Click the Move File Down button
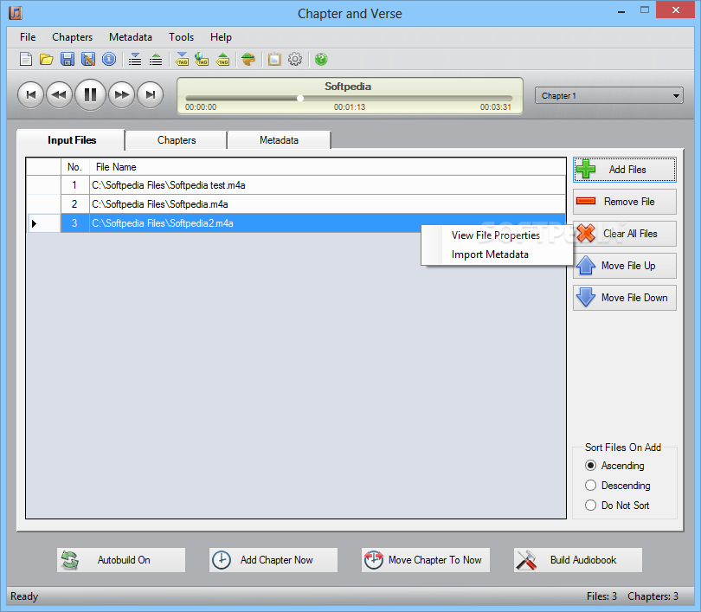The image size is (701, 612). pos(625,298)
